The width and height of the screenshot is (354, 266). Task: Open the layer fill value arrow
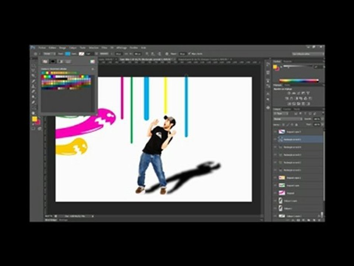pos(322,125)
